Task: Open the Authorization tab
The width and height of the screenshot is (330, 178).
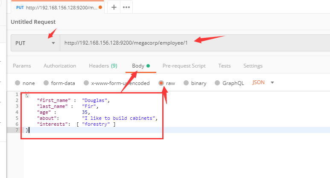Action: coord(60,66)
